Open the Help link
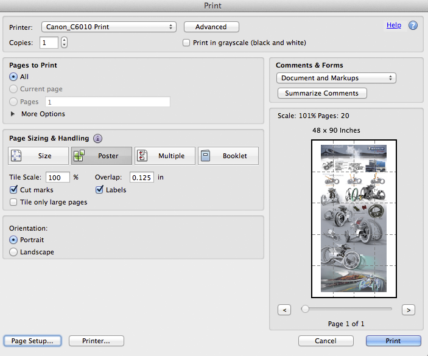This screenshot has width=428, height=356. [x=393, y=25]
